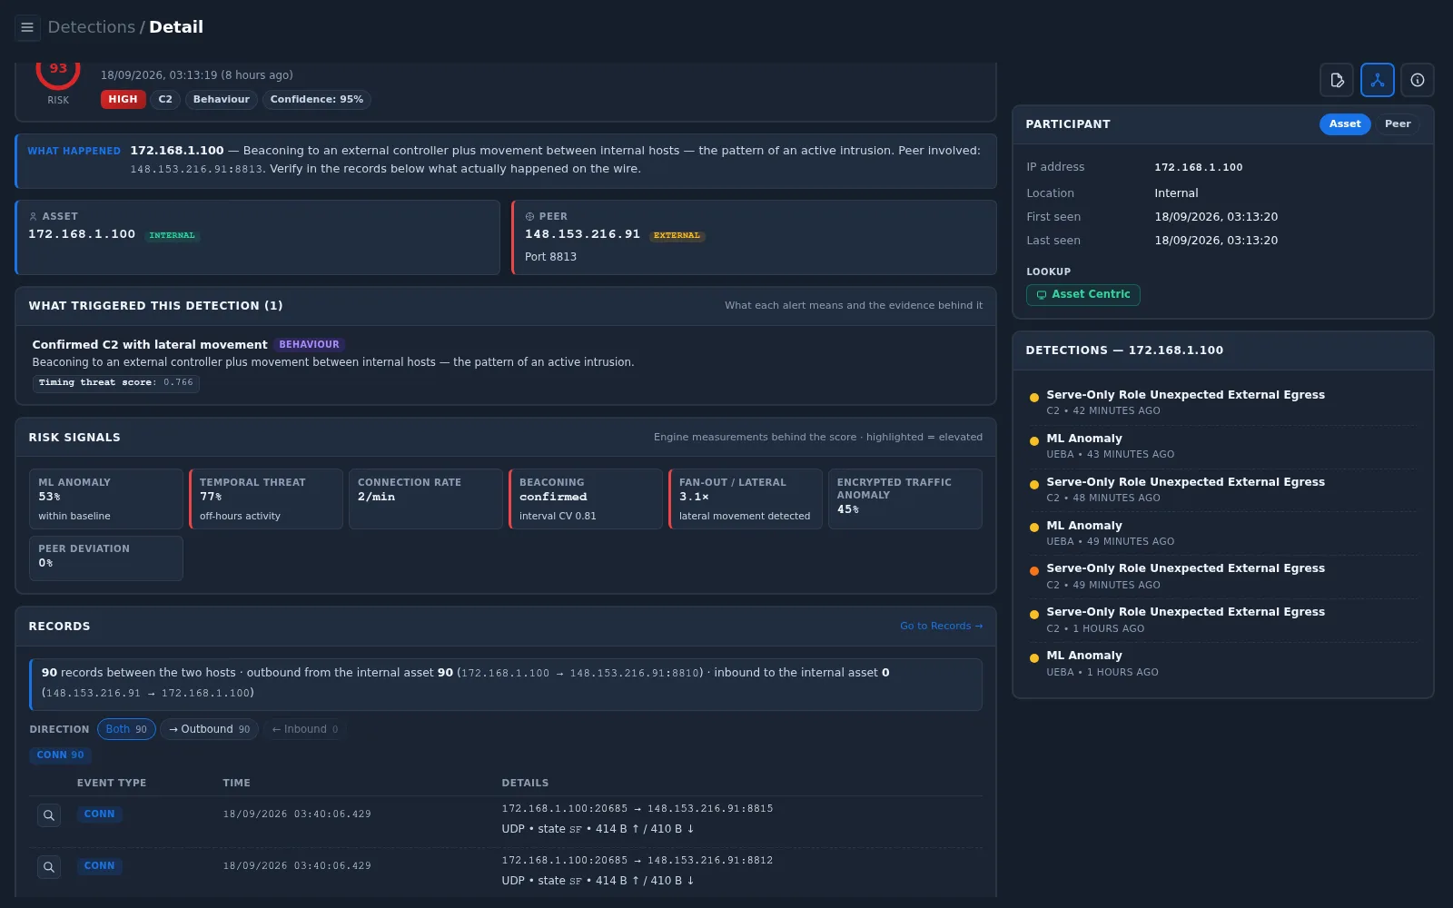The image size is (1453, 908).
Task: Select the ML Anomaly 53% risk signal card
Action: coord(105,498)
